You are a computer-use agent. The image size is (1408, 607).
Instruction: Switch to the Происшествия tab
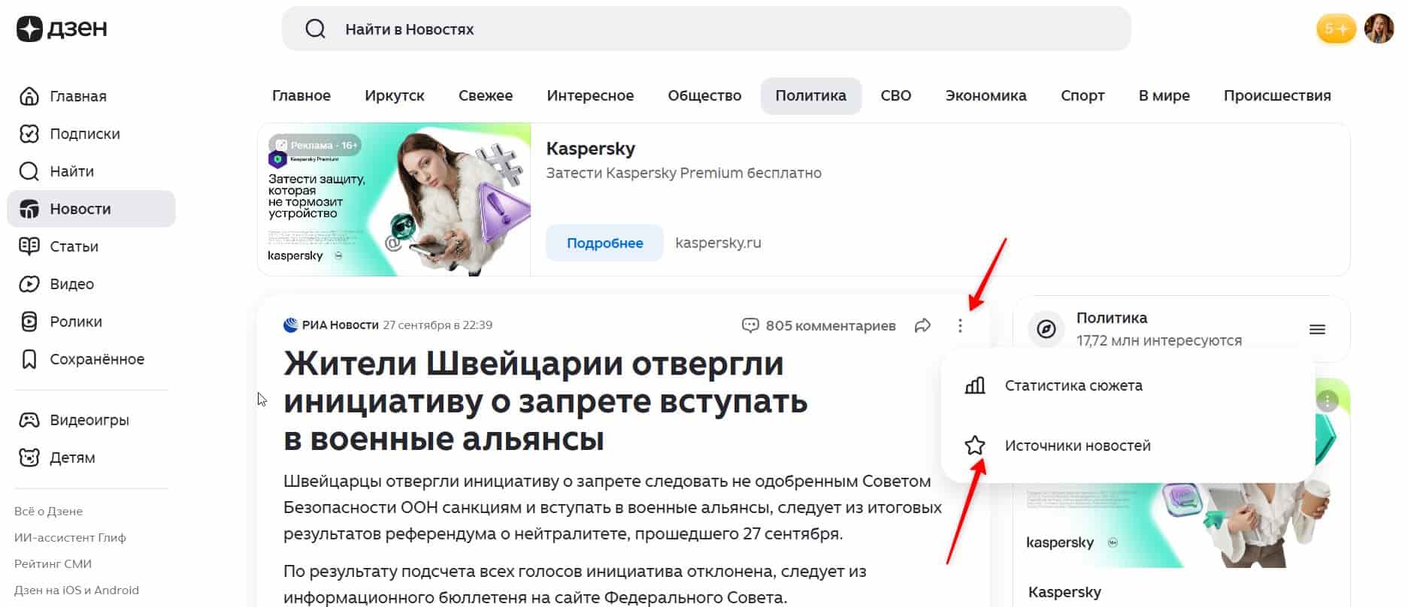pos(1277,95)
